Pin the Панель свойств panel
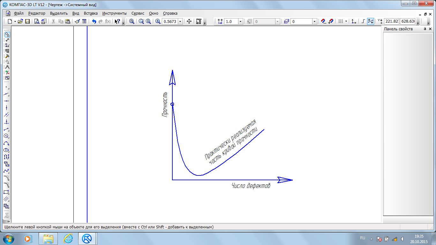 pos(425,29)
